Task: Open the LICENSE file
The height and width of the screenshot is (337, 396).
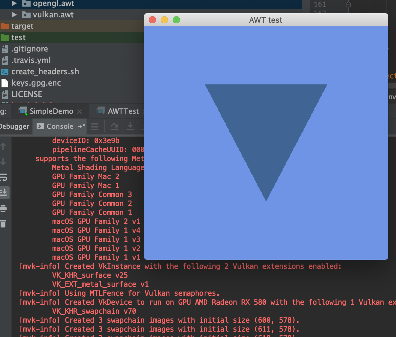Action: (27, 94)
